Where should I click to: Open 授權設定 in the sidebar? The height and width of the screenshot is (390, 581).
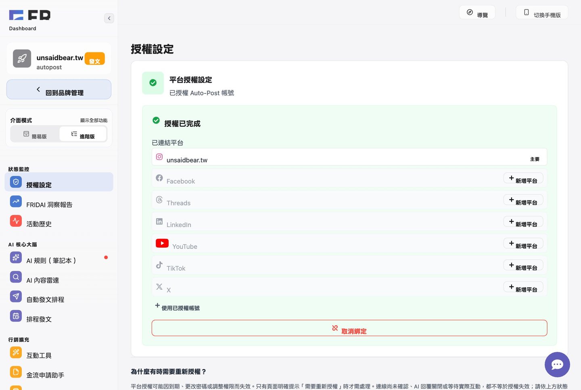click(59, 182)
